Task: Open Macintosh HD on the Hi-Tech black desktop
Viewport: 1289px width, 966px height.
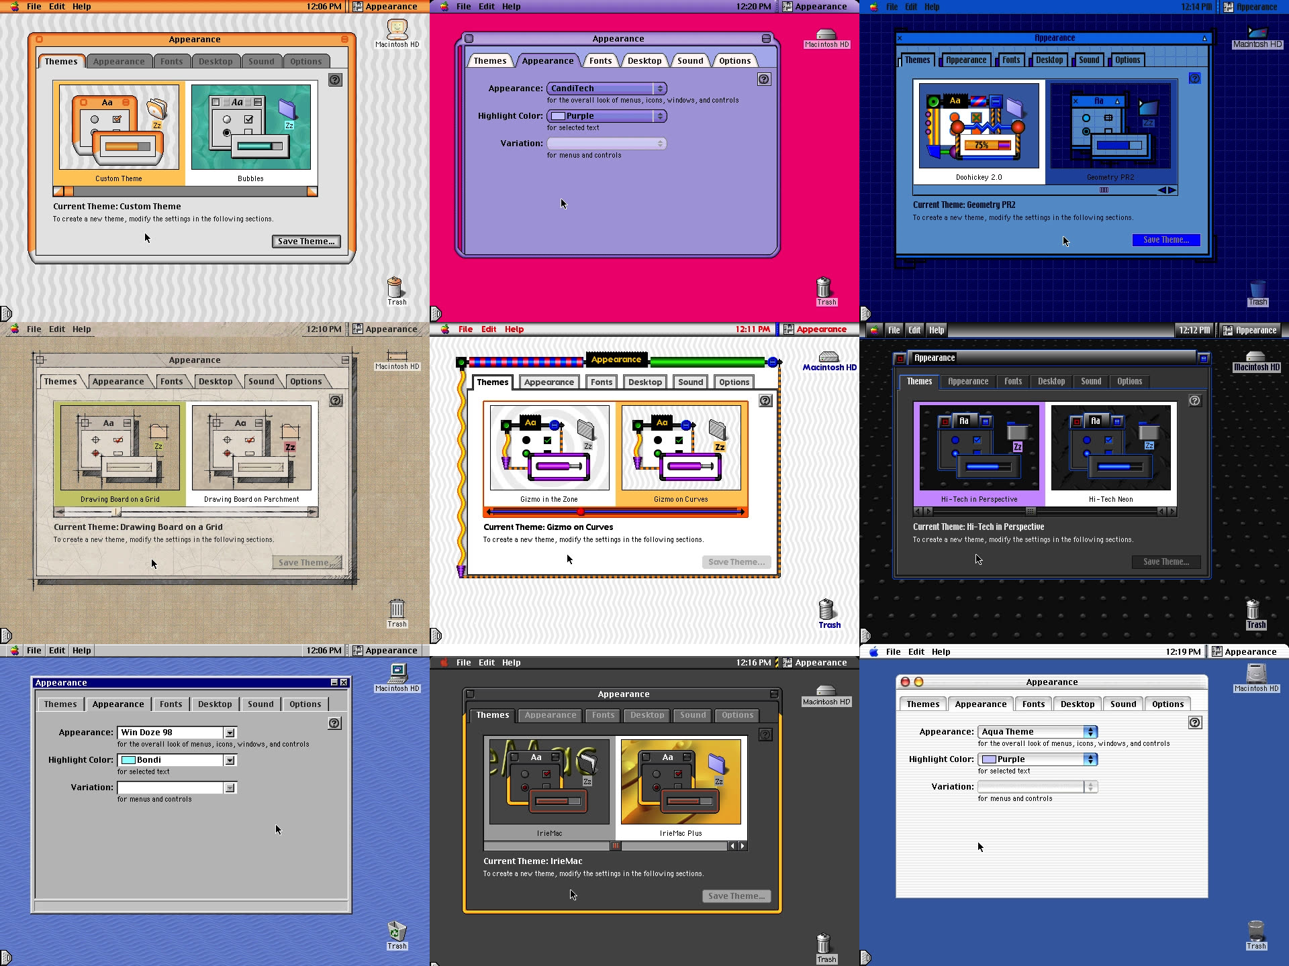Action: (x=1255, y=358)
